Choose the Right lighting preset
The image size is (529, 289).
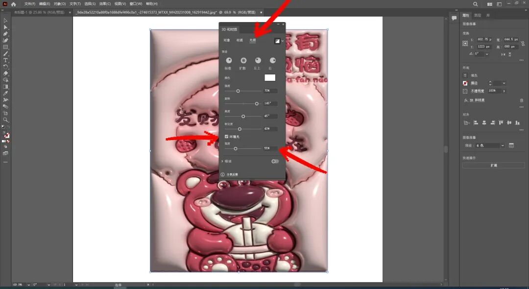pyautogui.click(x=273, y=60)
